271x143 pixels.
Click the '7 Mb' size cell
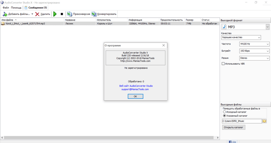pyautogui.click(x=189, y=24)
